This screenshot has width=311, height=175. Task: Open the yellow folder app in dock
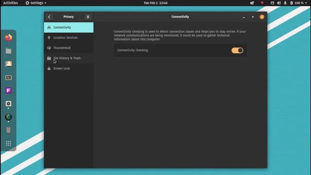point(8,64)
